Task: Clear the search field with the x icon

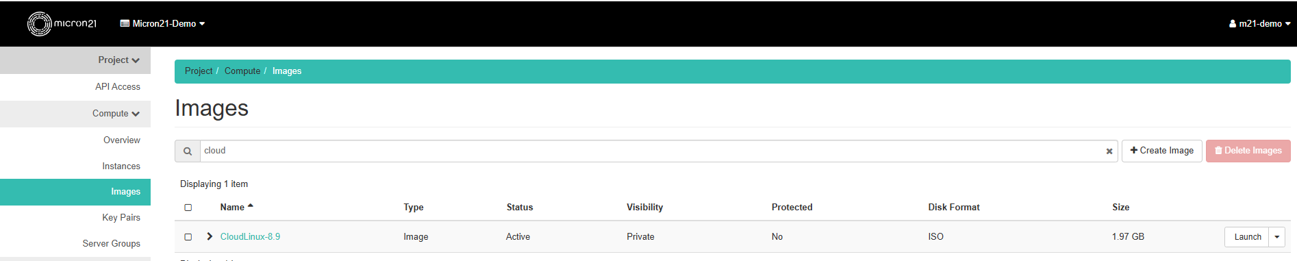Action: pyautogui.click(x=1109, y=151)
